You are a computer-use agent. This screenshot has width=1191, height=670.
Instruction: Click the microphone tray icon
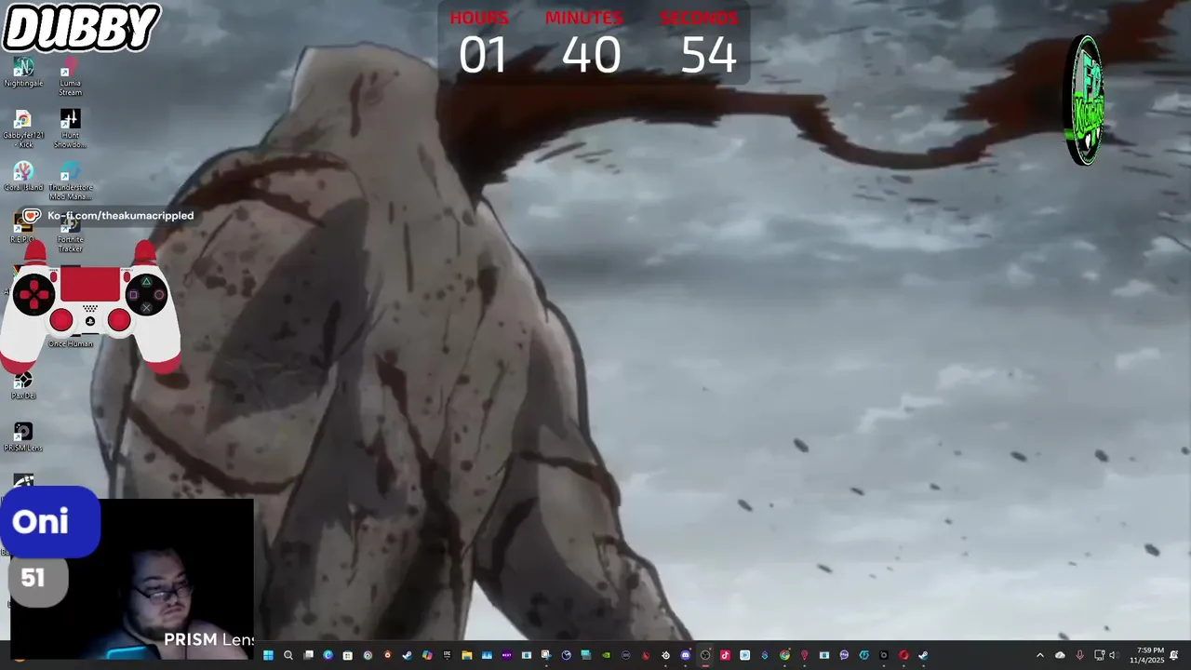[x=1079, y=655]
